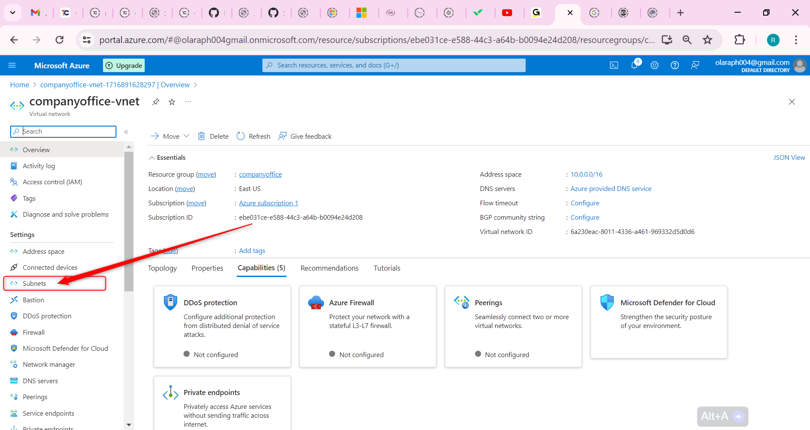The image size is (810, 430).
Task: Pin companyoffice-vnet to dashboard
Action: 156,102
